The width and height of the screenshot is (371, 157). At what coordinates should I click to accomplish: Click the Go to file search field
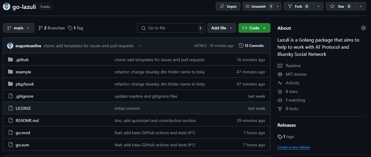(x=171, y=28)
